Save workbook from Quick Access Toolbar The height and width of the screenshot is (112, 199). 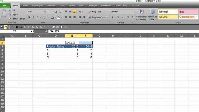(x=2, y=27)
